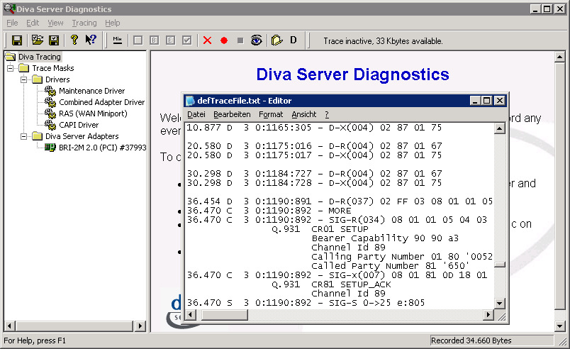Click the Maintenance Driver gear icon

pyautogui.click(x=50, y=91)
